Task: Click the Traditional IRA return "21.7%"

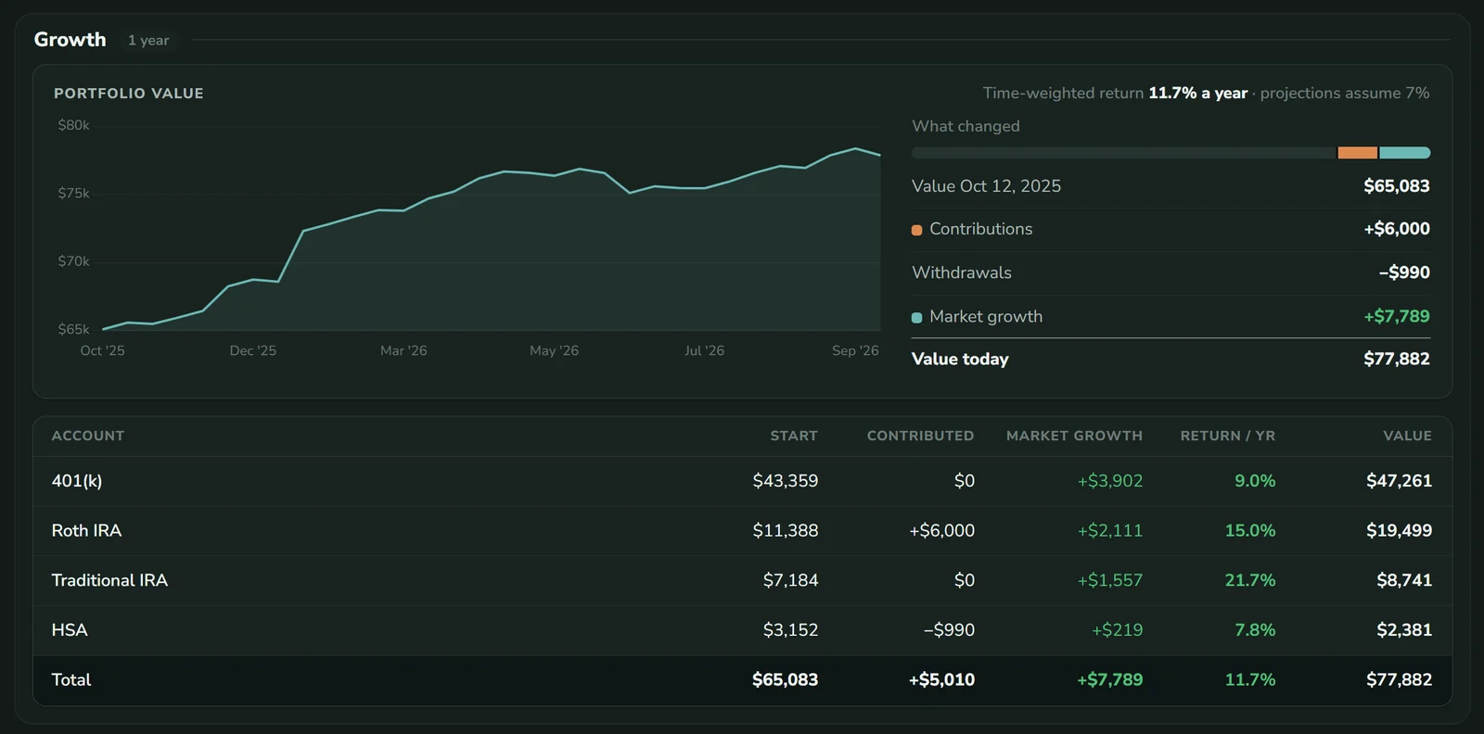Action: (1250, 580)
